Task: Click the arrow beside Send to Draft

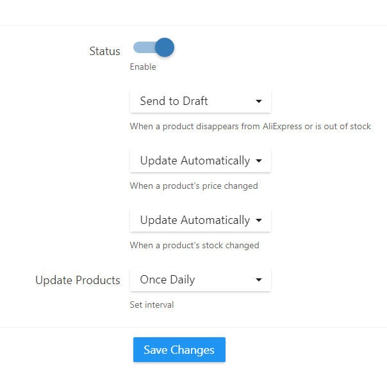Action: point(259,101)
